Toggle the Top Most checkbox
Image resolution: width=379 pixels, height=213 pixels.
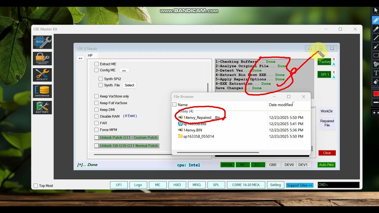tap(36, 186)
